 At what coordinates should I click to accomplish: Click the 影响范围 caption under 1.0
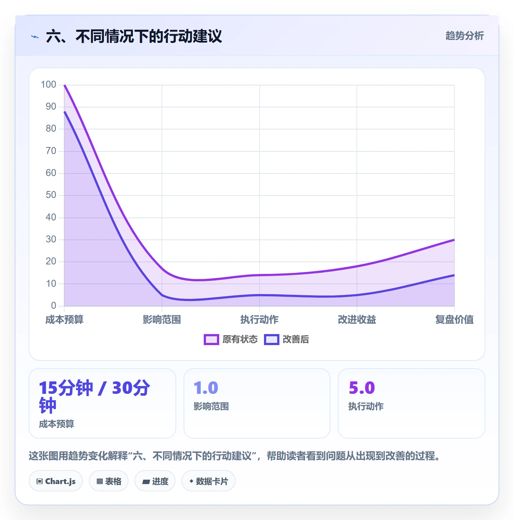click(211, 406)
